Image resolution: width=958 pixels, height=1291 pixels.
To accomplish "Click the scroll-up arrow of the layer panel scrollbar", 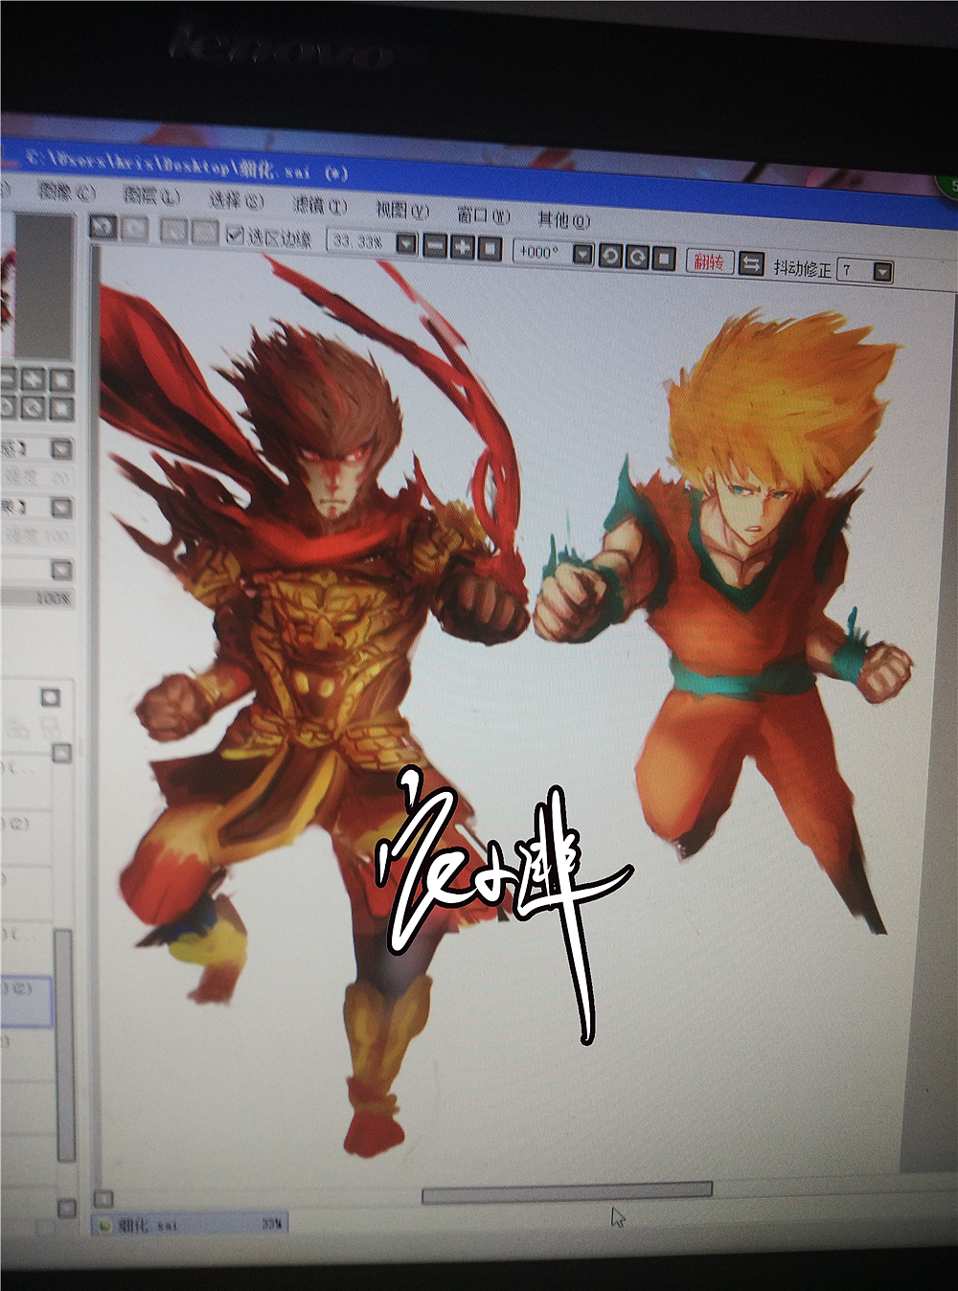I will (x=62, y=754).
